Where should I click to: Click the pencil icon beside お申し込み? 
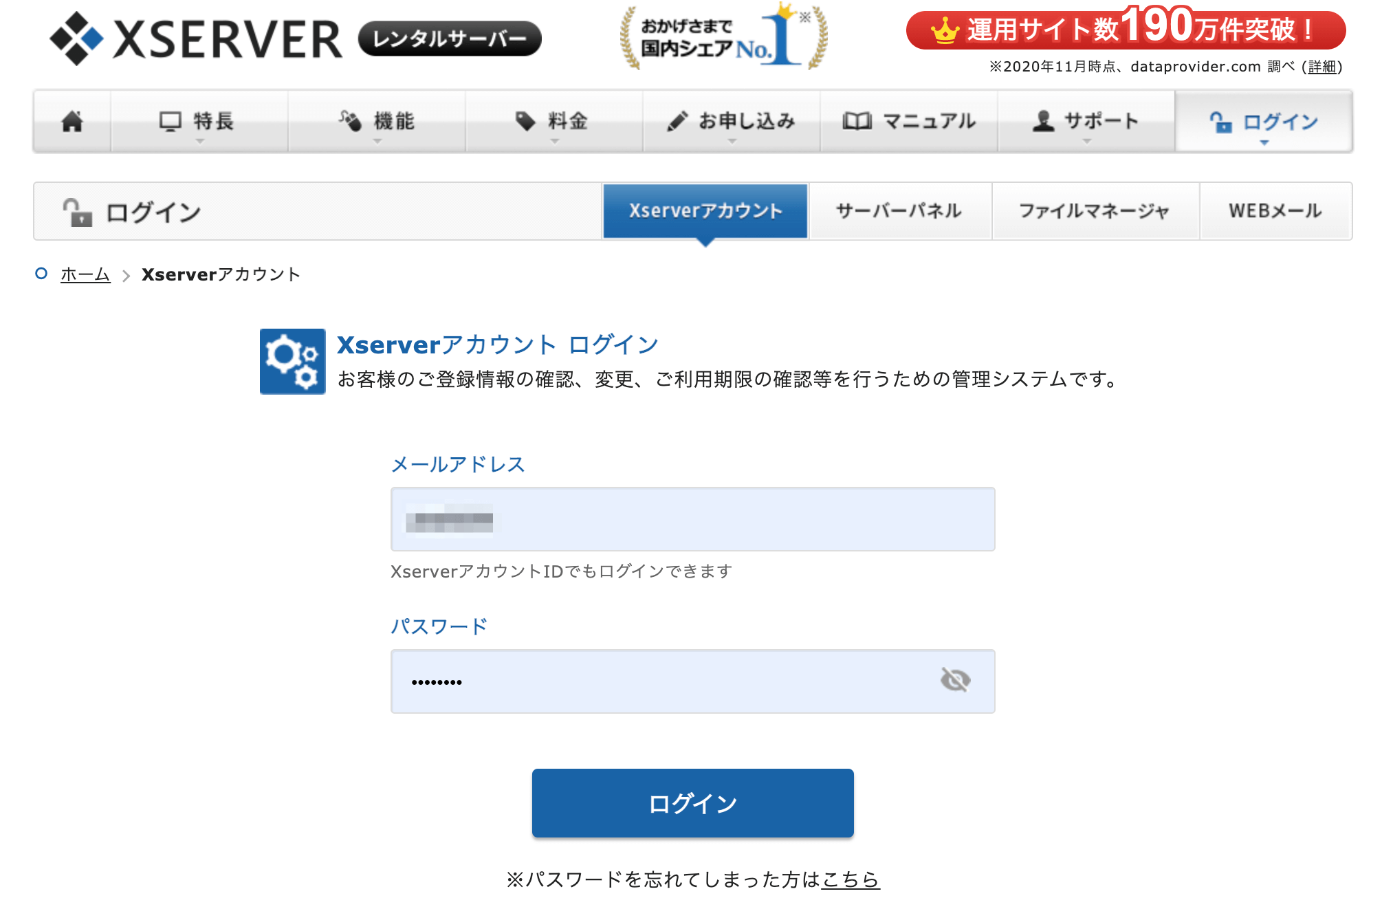click(x=677, y=122)
